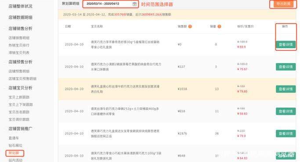Click the ¥75.67 actual price
This screenshot has width=300, height=162.
click(x=242, y=69)
